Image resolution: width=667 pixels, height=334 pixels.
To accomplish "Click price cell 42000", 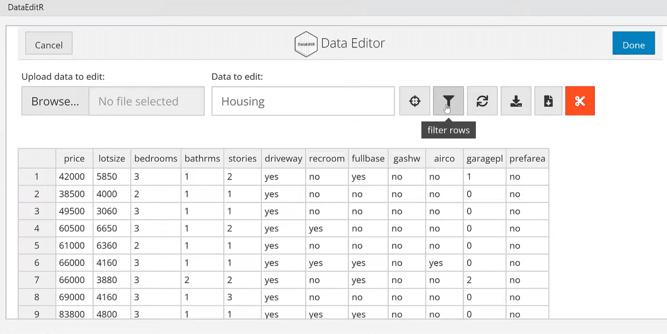I will (x=74, y=176).
